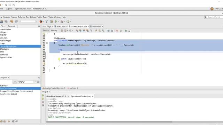Toggle Rectangular Selection in editor toolbar
The image size is (223, 125).
click(91, 31)
